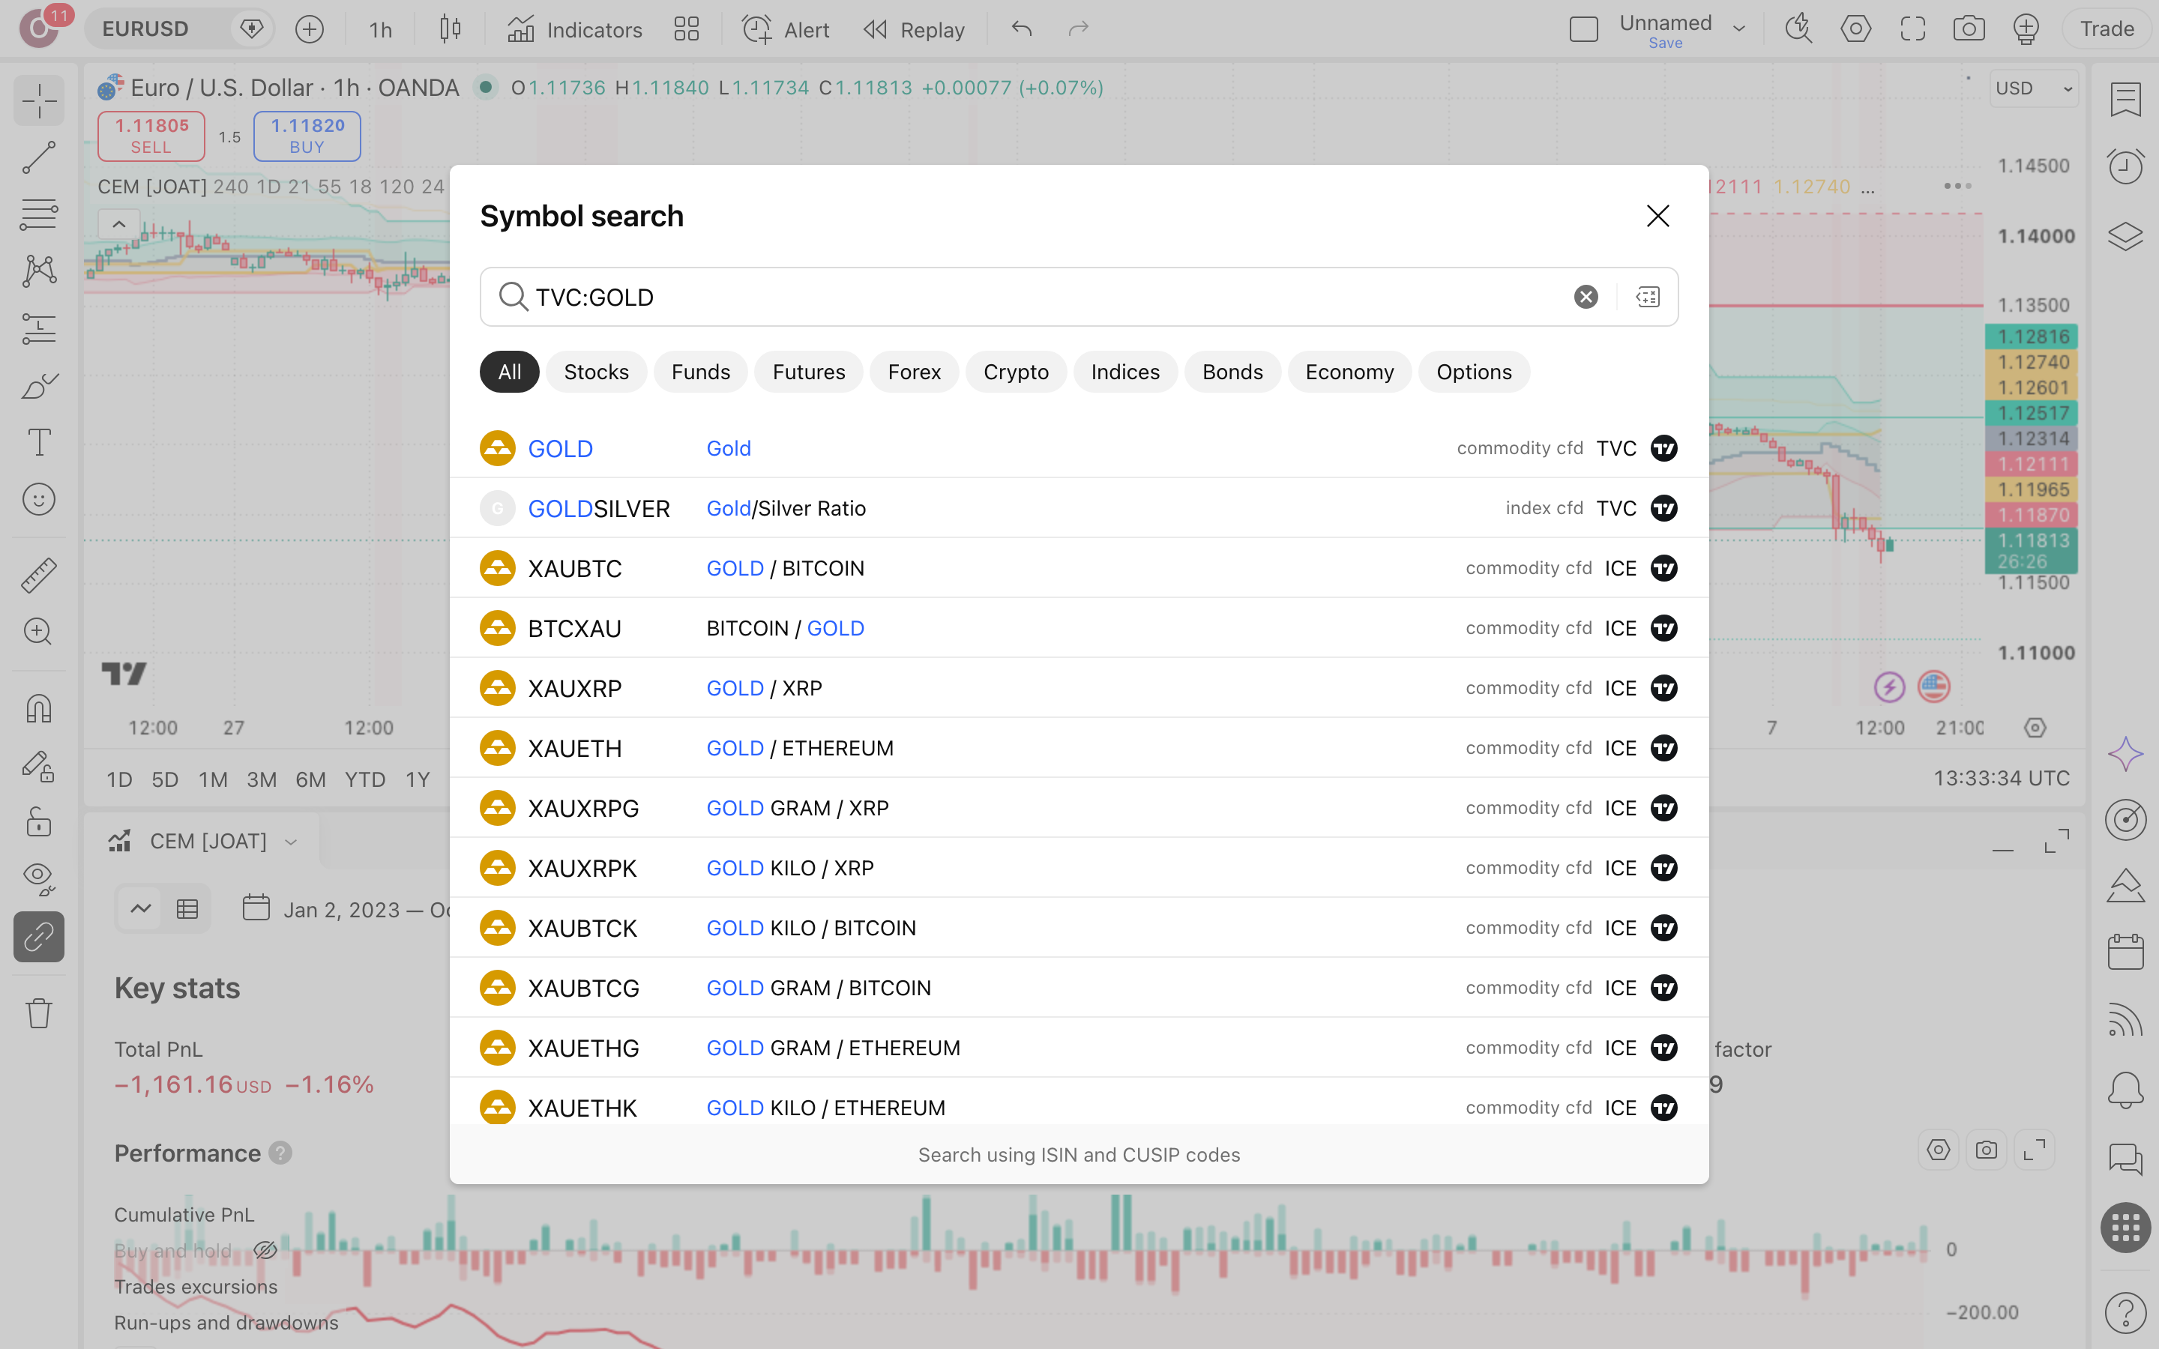Expand the CEM [JOAT] strategy dropdown
The image size is (2159, 1349).
tap(291, 842)
